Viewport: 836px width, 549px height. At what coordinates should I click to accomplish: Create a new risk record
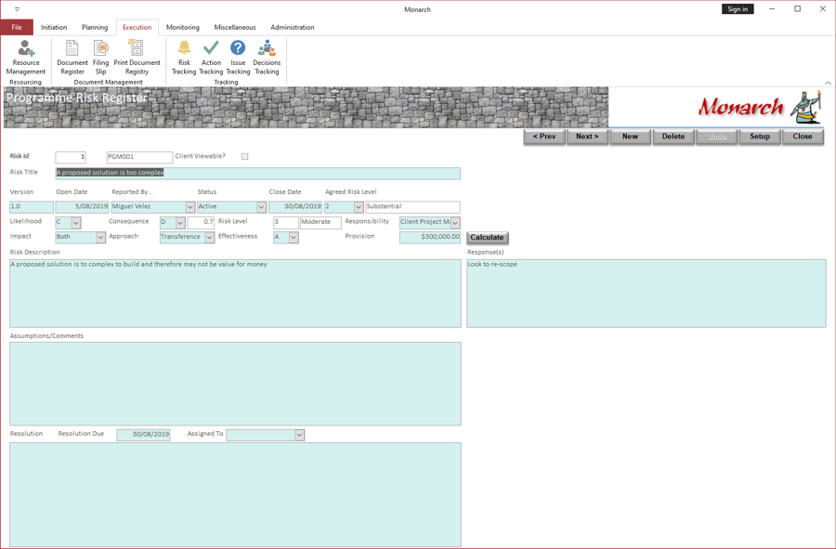(x=630, y=137)
